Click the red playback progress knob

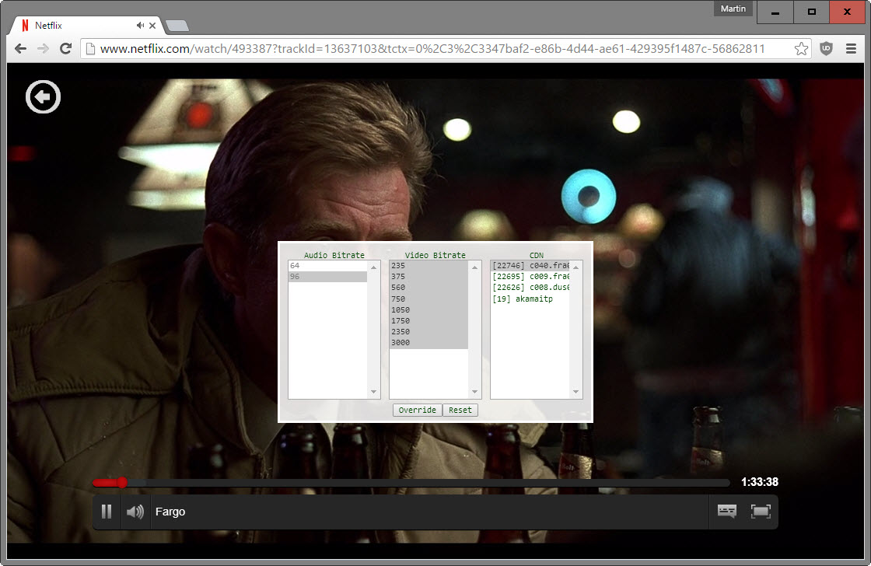121,483
